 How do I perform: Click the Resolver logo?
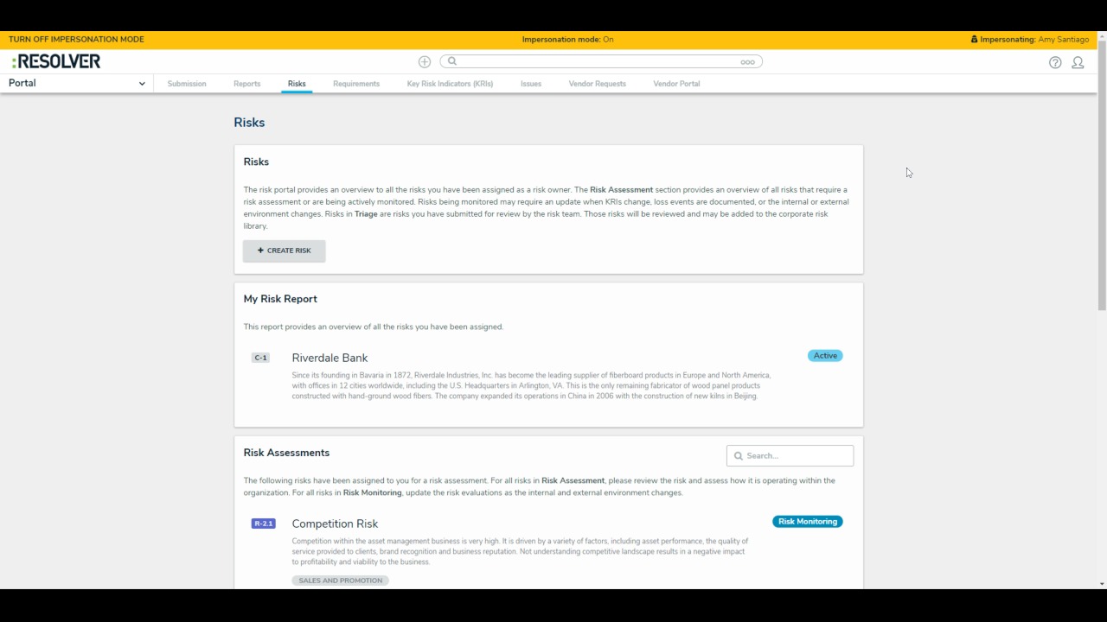(x=56, y=61)
